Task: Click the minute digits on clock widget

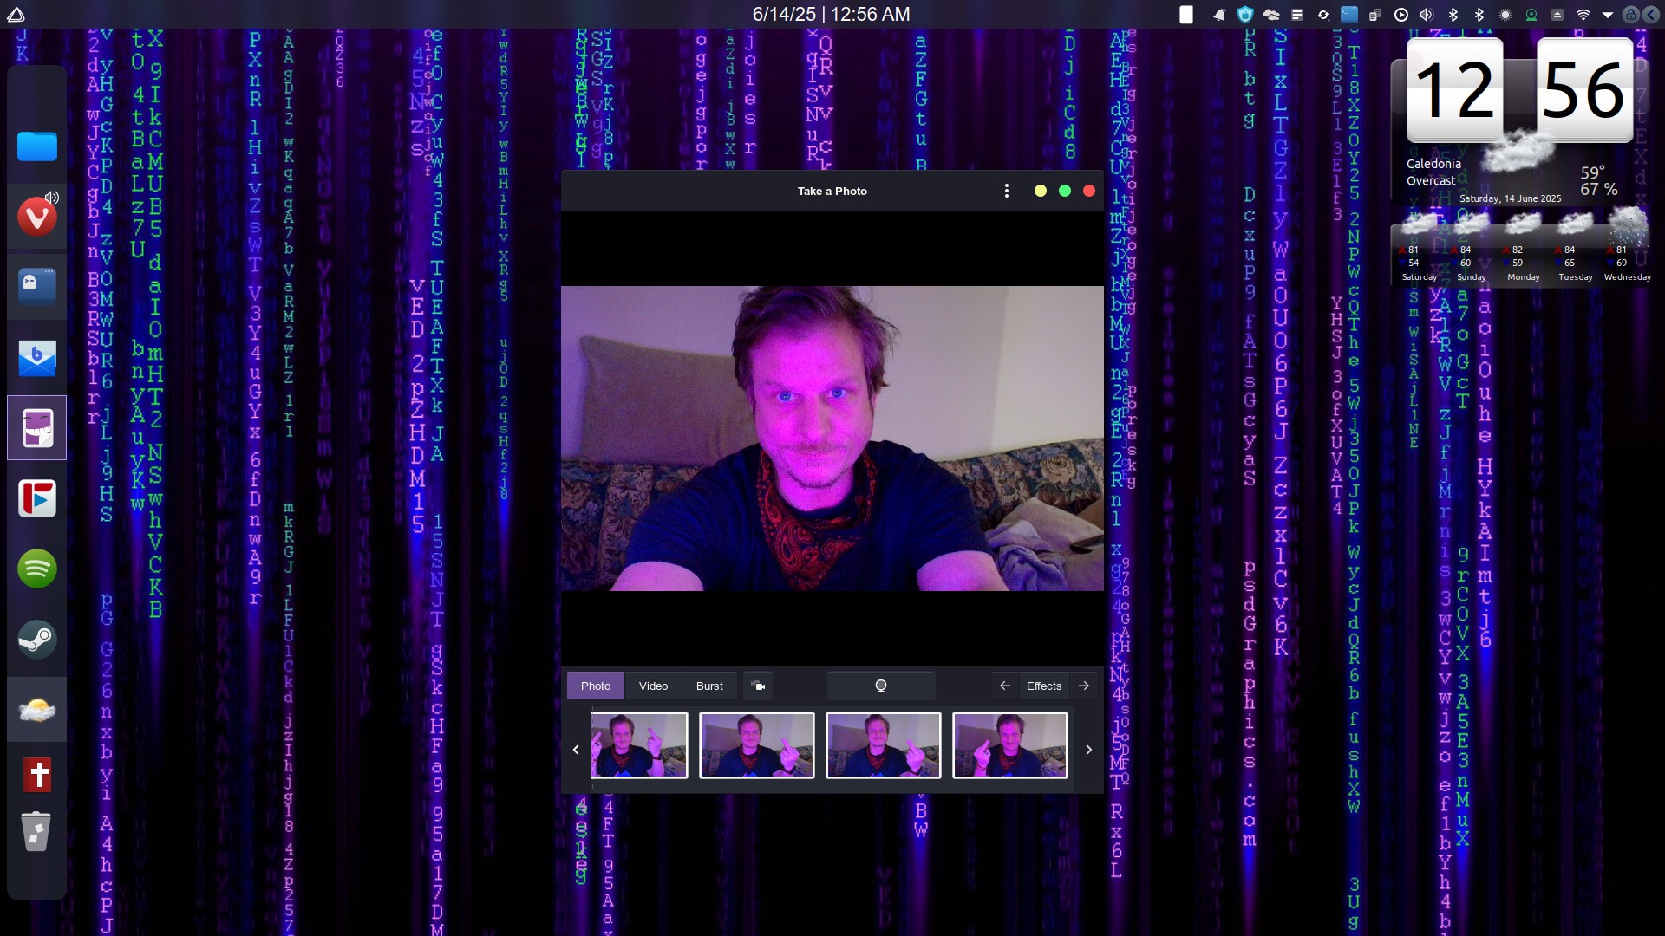Action: [1585, 89]
